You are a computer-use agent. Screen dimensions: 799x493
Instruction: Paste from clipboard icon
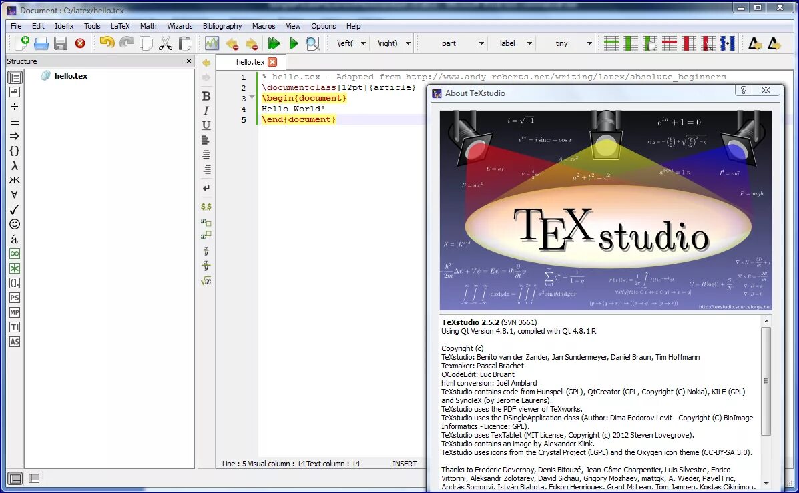pyautogui.click(x=185, y=43)
